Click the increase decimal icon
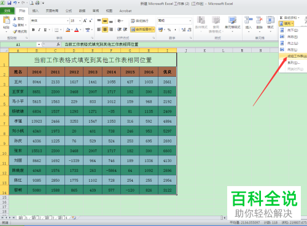The height and width of the screenshot is (226, 307). pos(184,30)
